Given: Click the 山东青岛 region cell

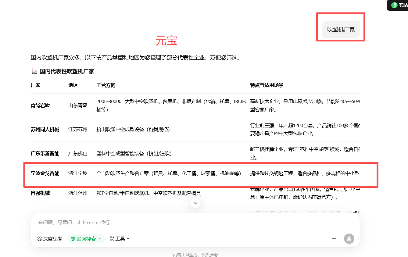Looking at the screenshot, I should tap(78, 105).
